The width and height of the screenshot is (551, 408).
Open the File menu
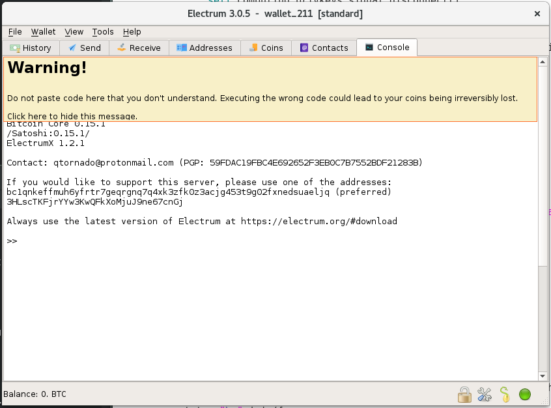click(15, 32)
